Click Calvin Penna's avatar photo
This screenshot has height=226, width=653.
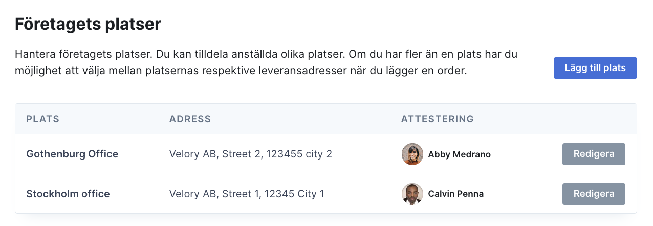(412, 194)
